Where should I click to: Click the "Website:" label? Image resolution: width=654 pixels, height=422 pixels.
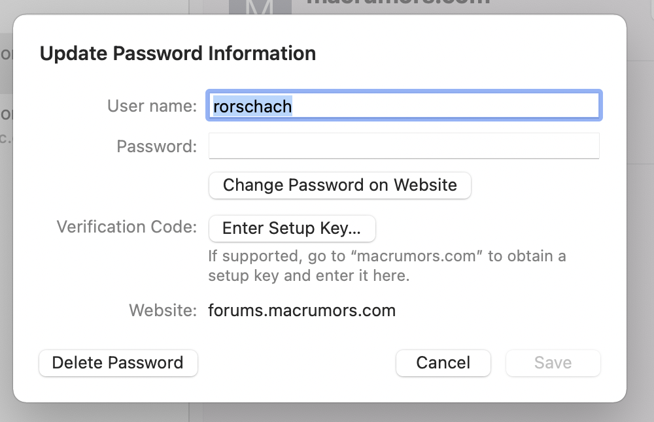pos(162,310)
